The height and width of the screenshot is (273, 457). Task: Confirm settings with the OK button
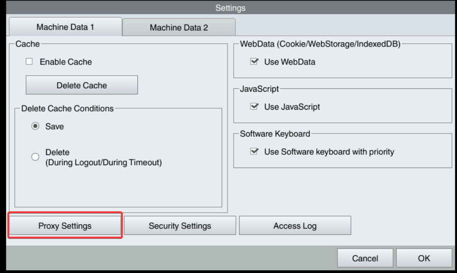tap(424, 258)
